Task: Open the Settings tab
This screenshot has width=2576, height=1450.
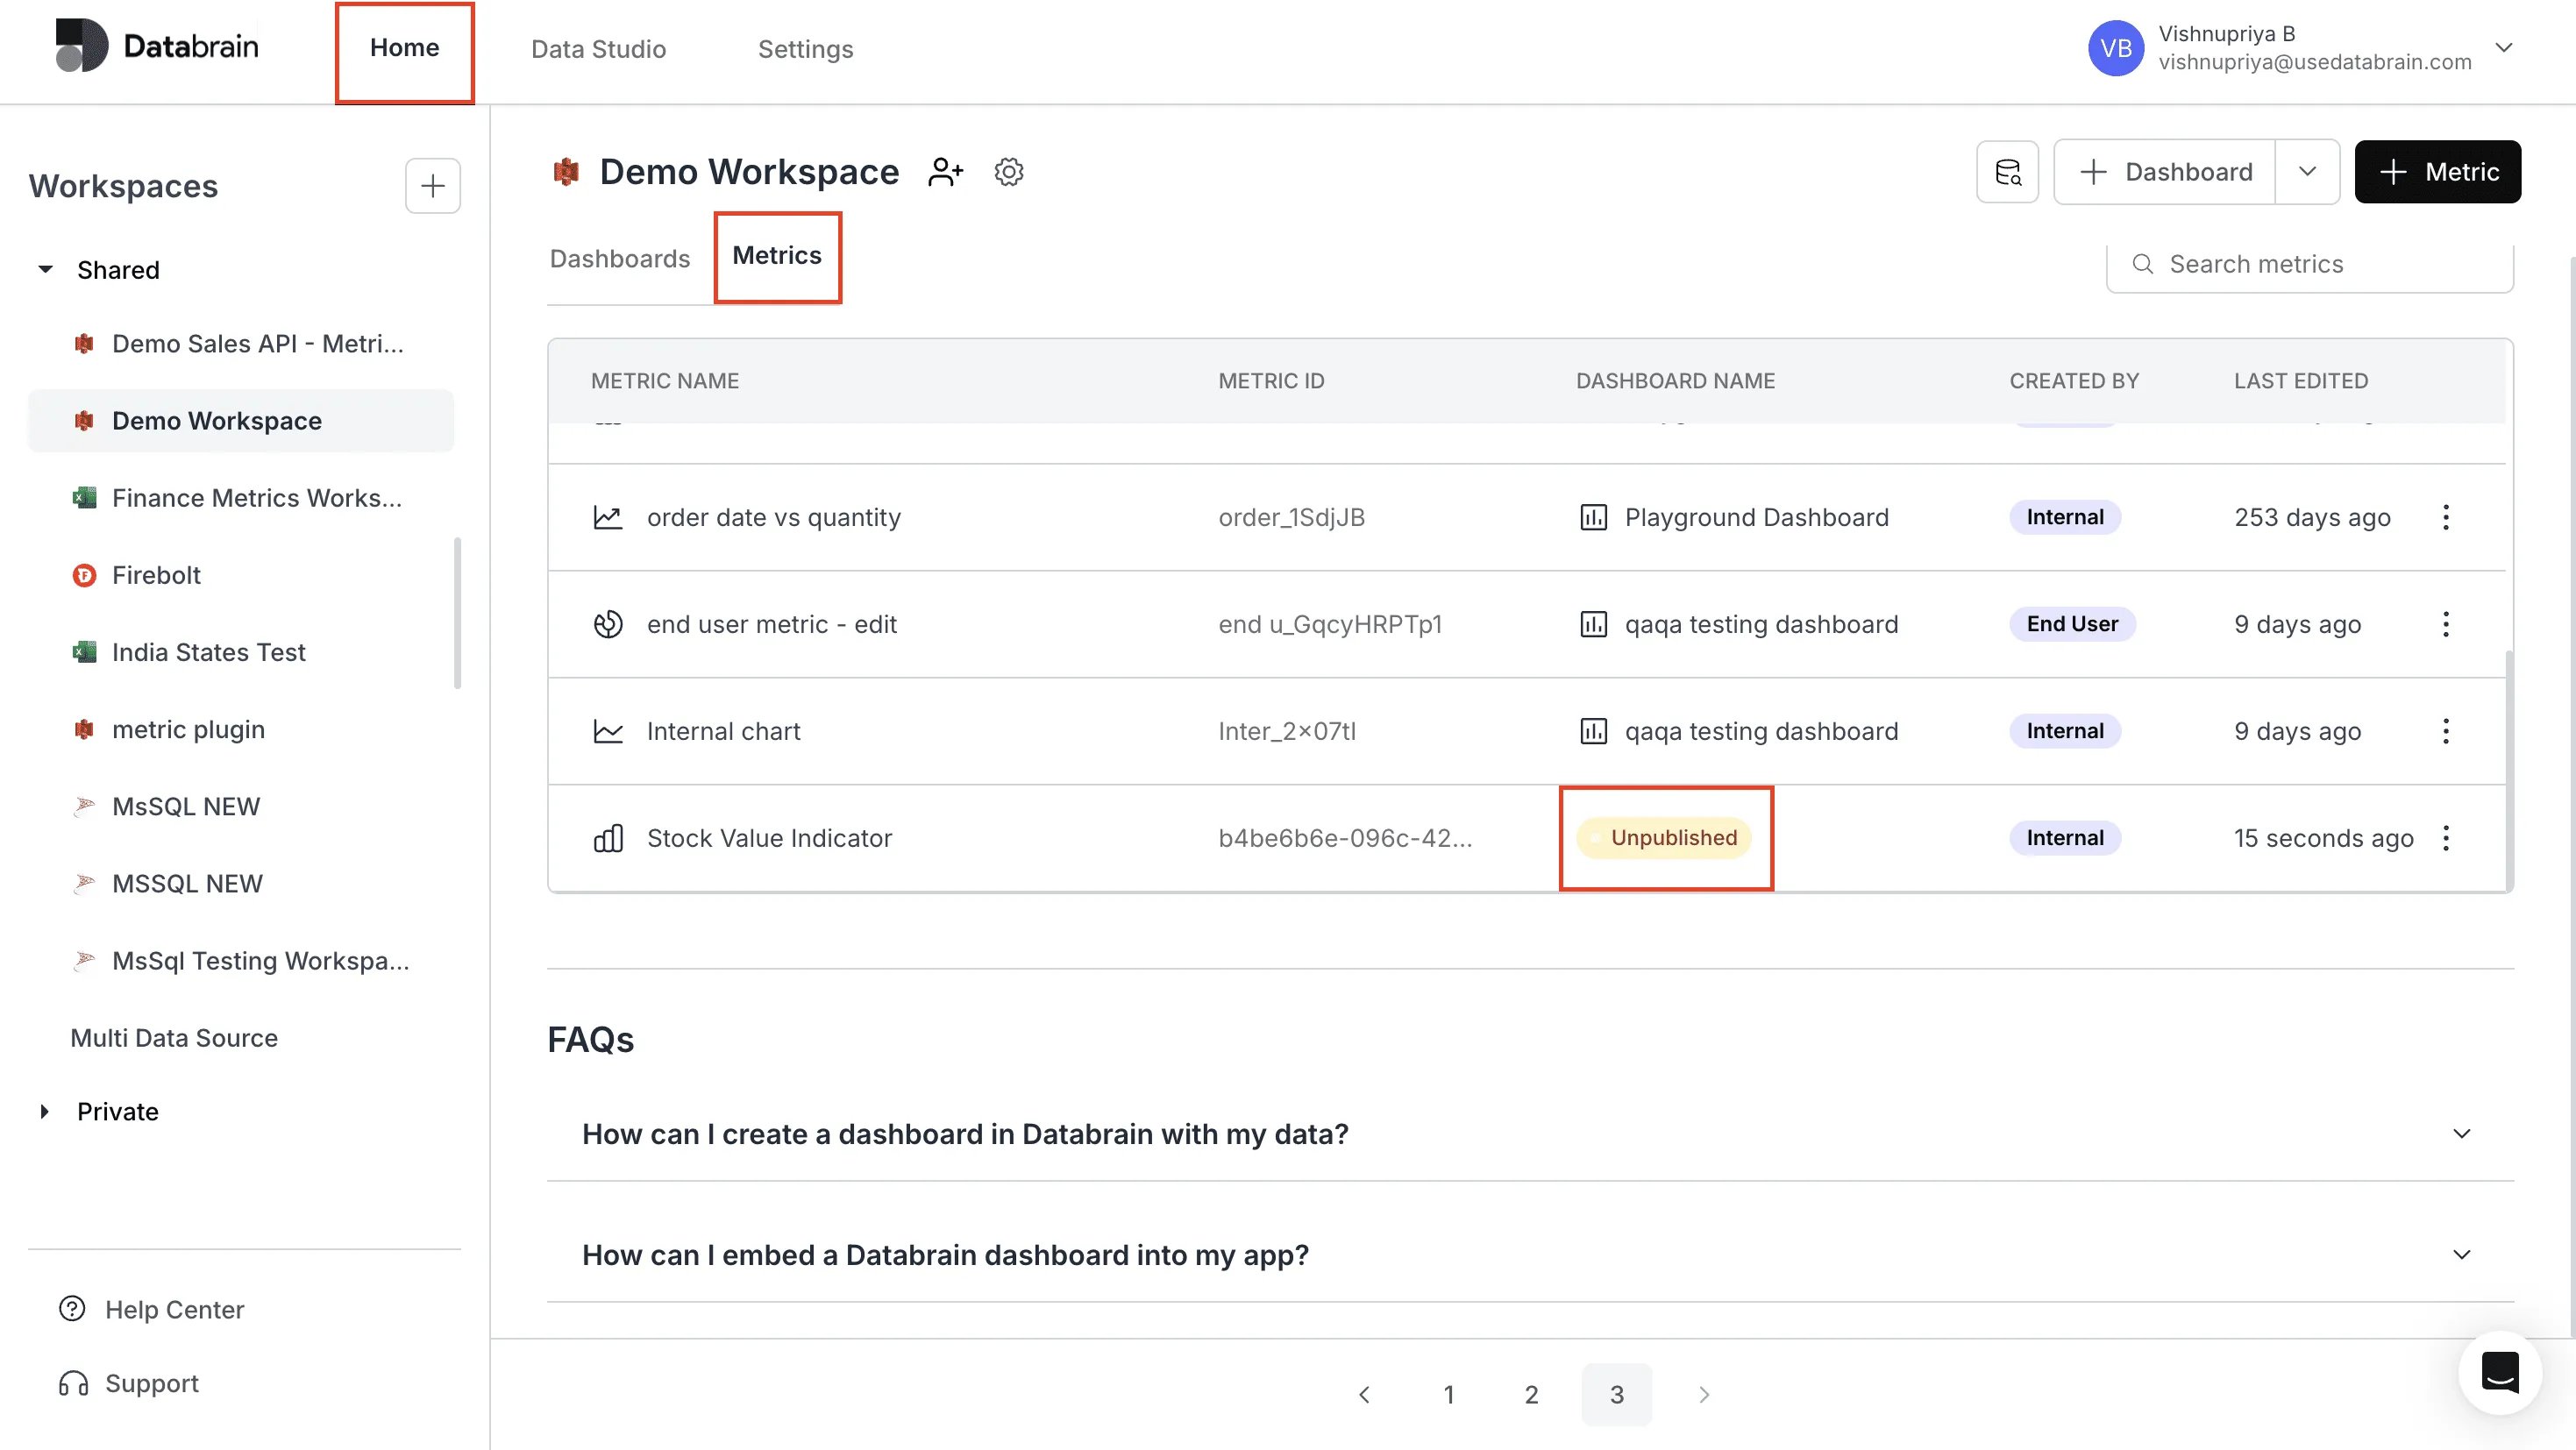Action: coord(805,49)
